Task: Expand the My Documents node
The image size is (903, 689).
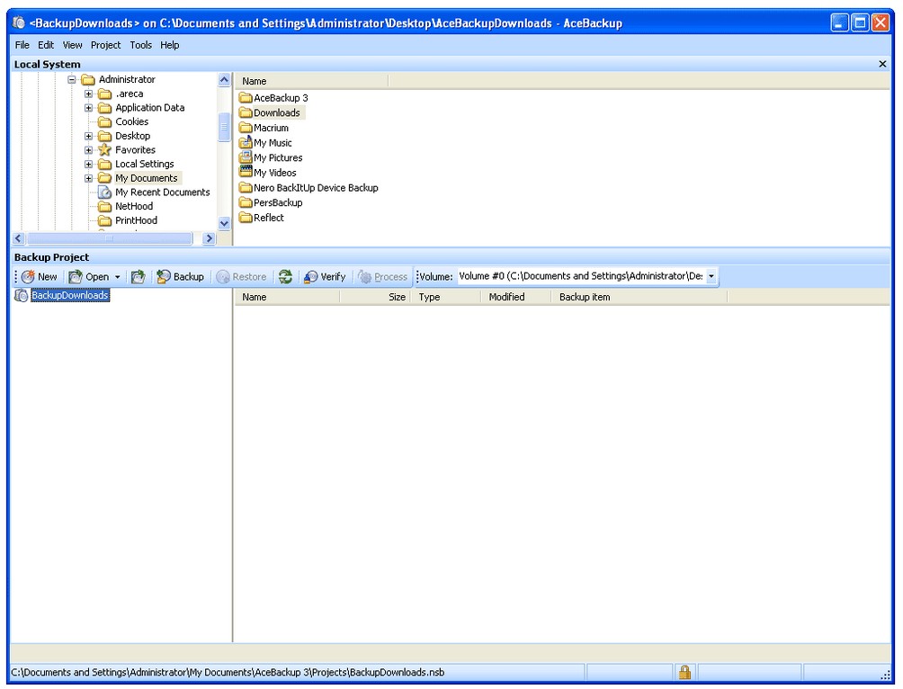Action: (88, 178)
